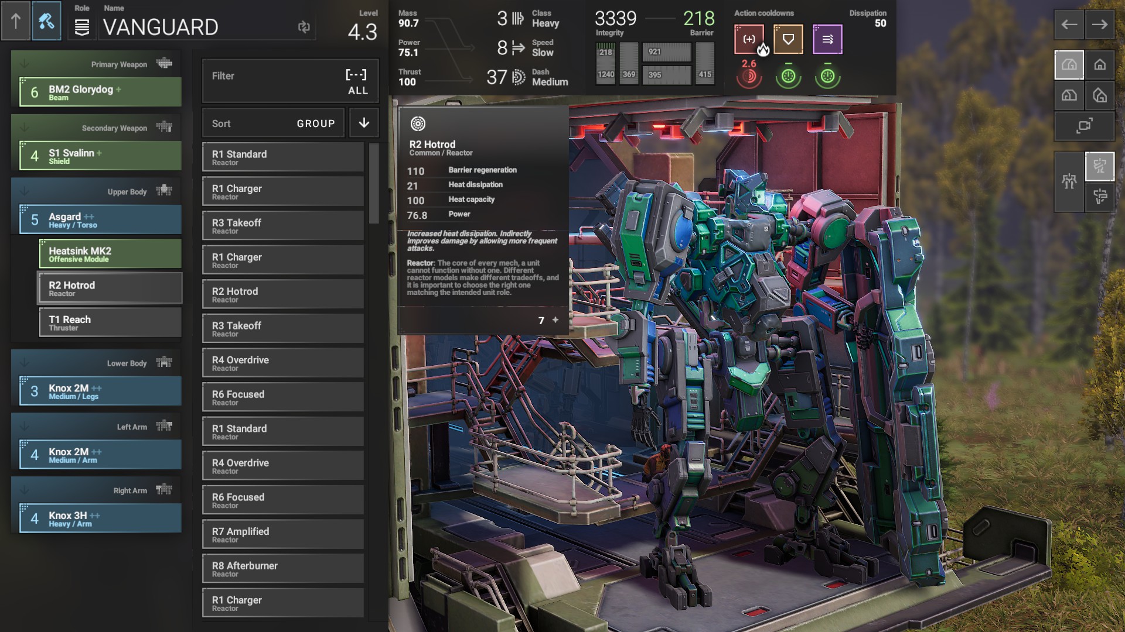Select R4 Overdrive reactor from the list
Screen dimensions: 1125x632
pos(283,363)
